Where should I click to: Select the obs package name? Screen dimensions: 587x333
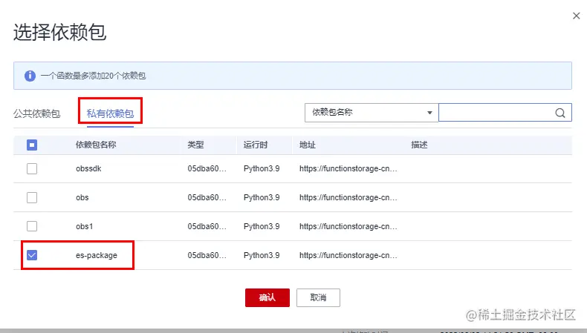click(x=82, y=197)
